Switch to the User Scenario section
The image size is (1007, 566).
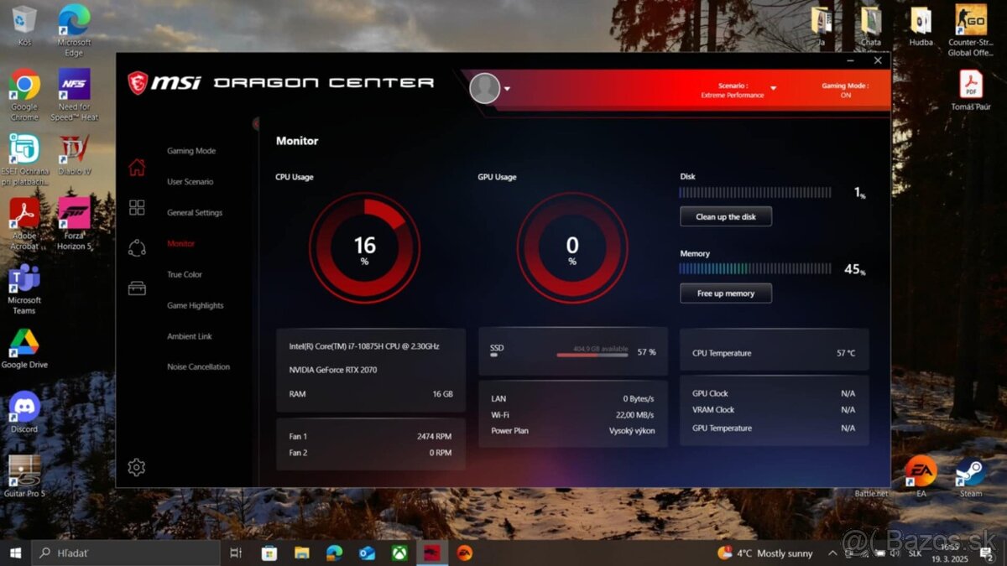[x=190, y=181]
